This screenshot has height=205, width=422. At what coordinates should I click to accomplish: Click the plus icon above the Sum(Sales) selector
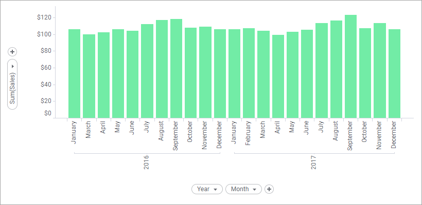click(13, 52)
